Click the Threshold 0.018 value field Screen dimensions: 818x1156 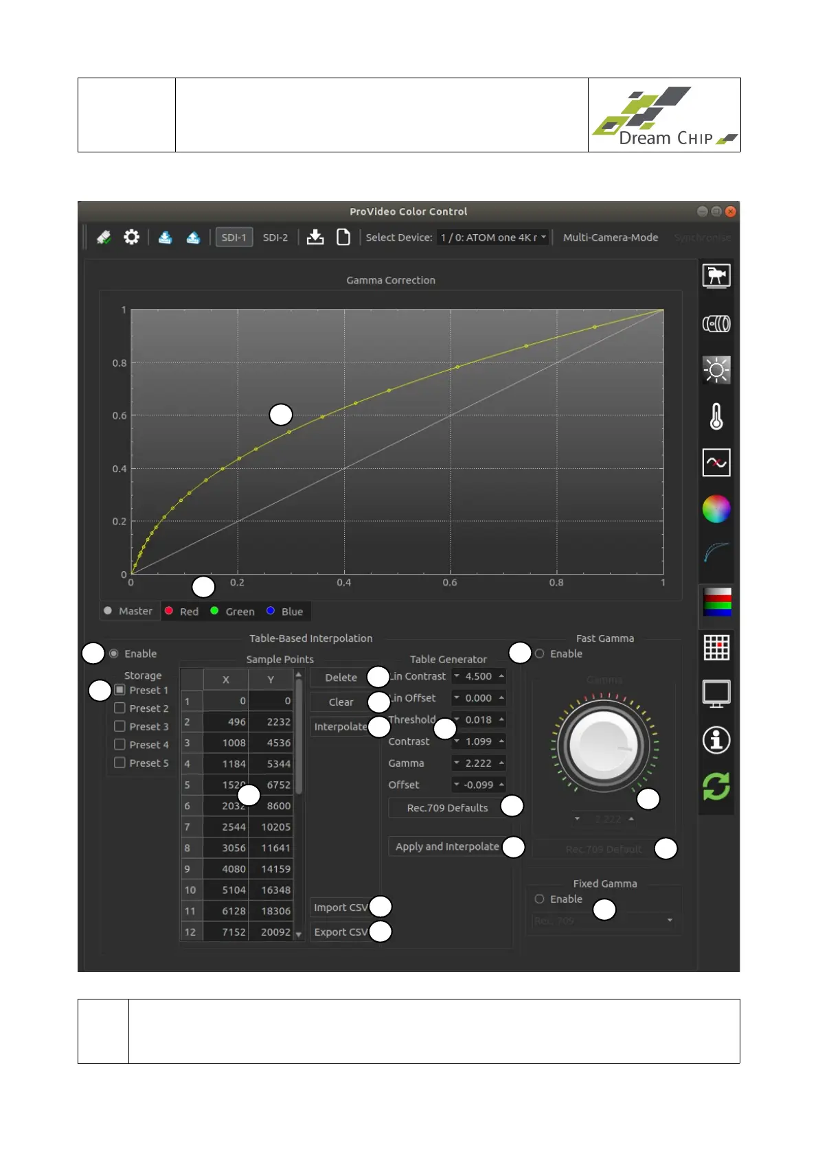tap(479, 719)
